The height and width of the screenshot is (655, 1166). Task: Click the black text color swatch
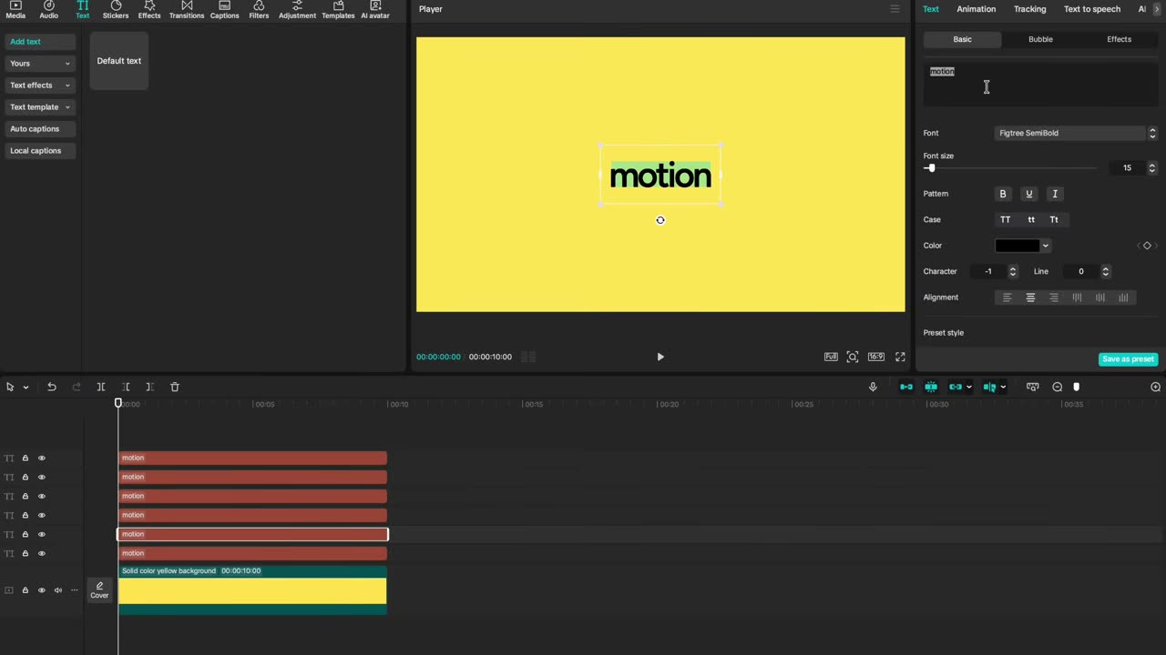[x=1018, y=246]
